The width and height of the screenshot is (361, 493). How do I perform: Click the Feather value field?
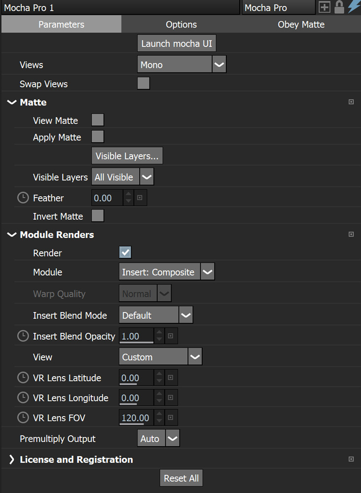107,198
